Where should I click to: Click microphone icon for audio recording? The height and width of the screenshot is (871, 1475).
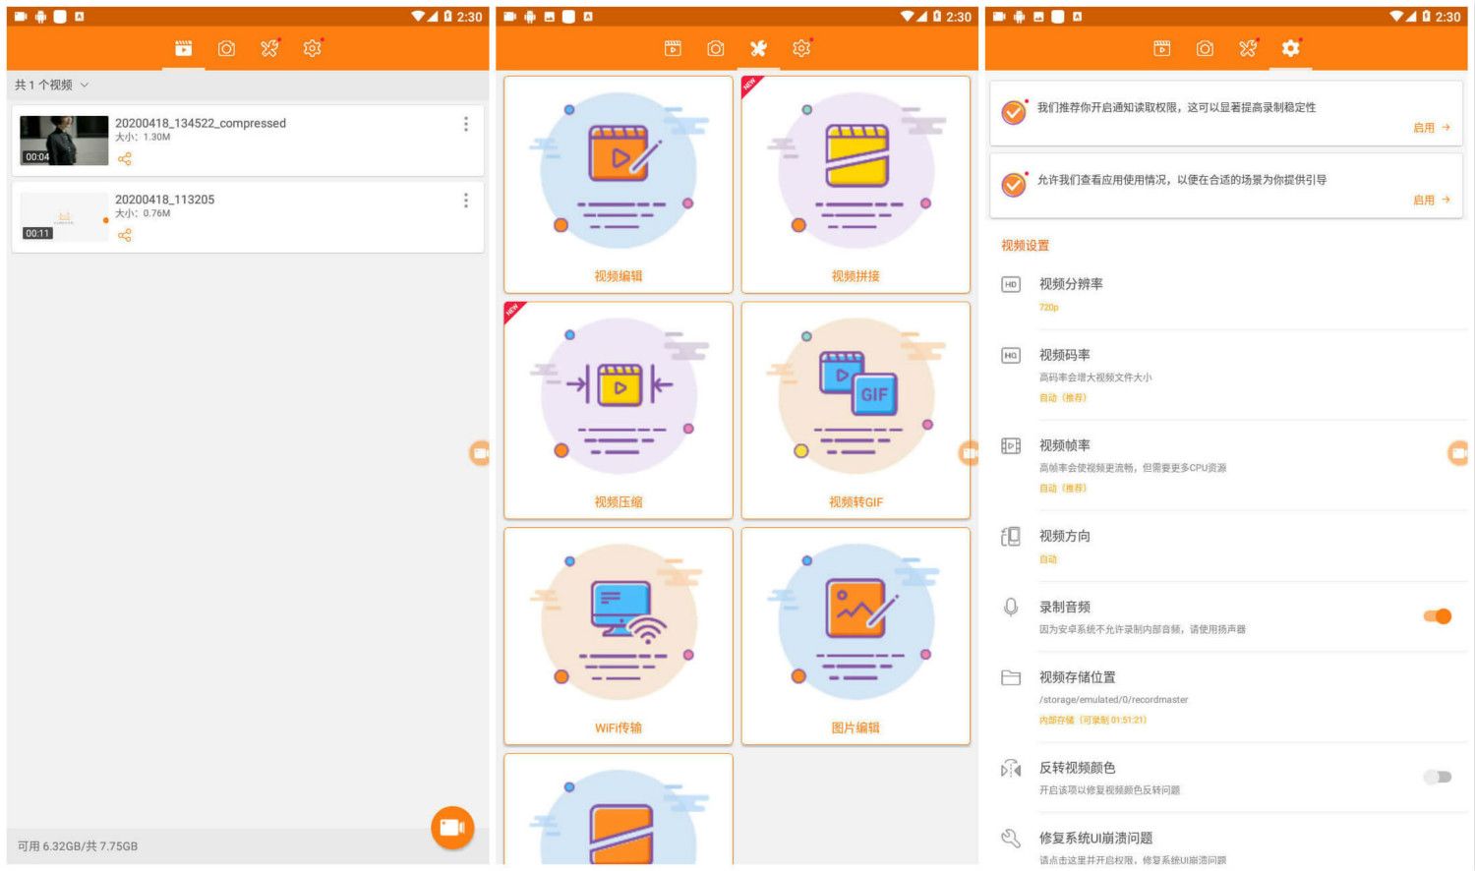[x=1011, y=607]
